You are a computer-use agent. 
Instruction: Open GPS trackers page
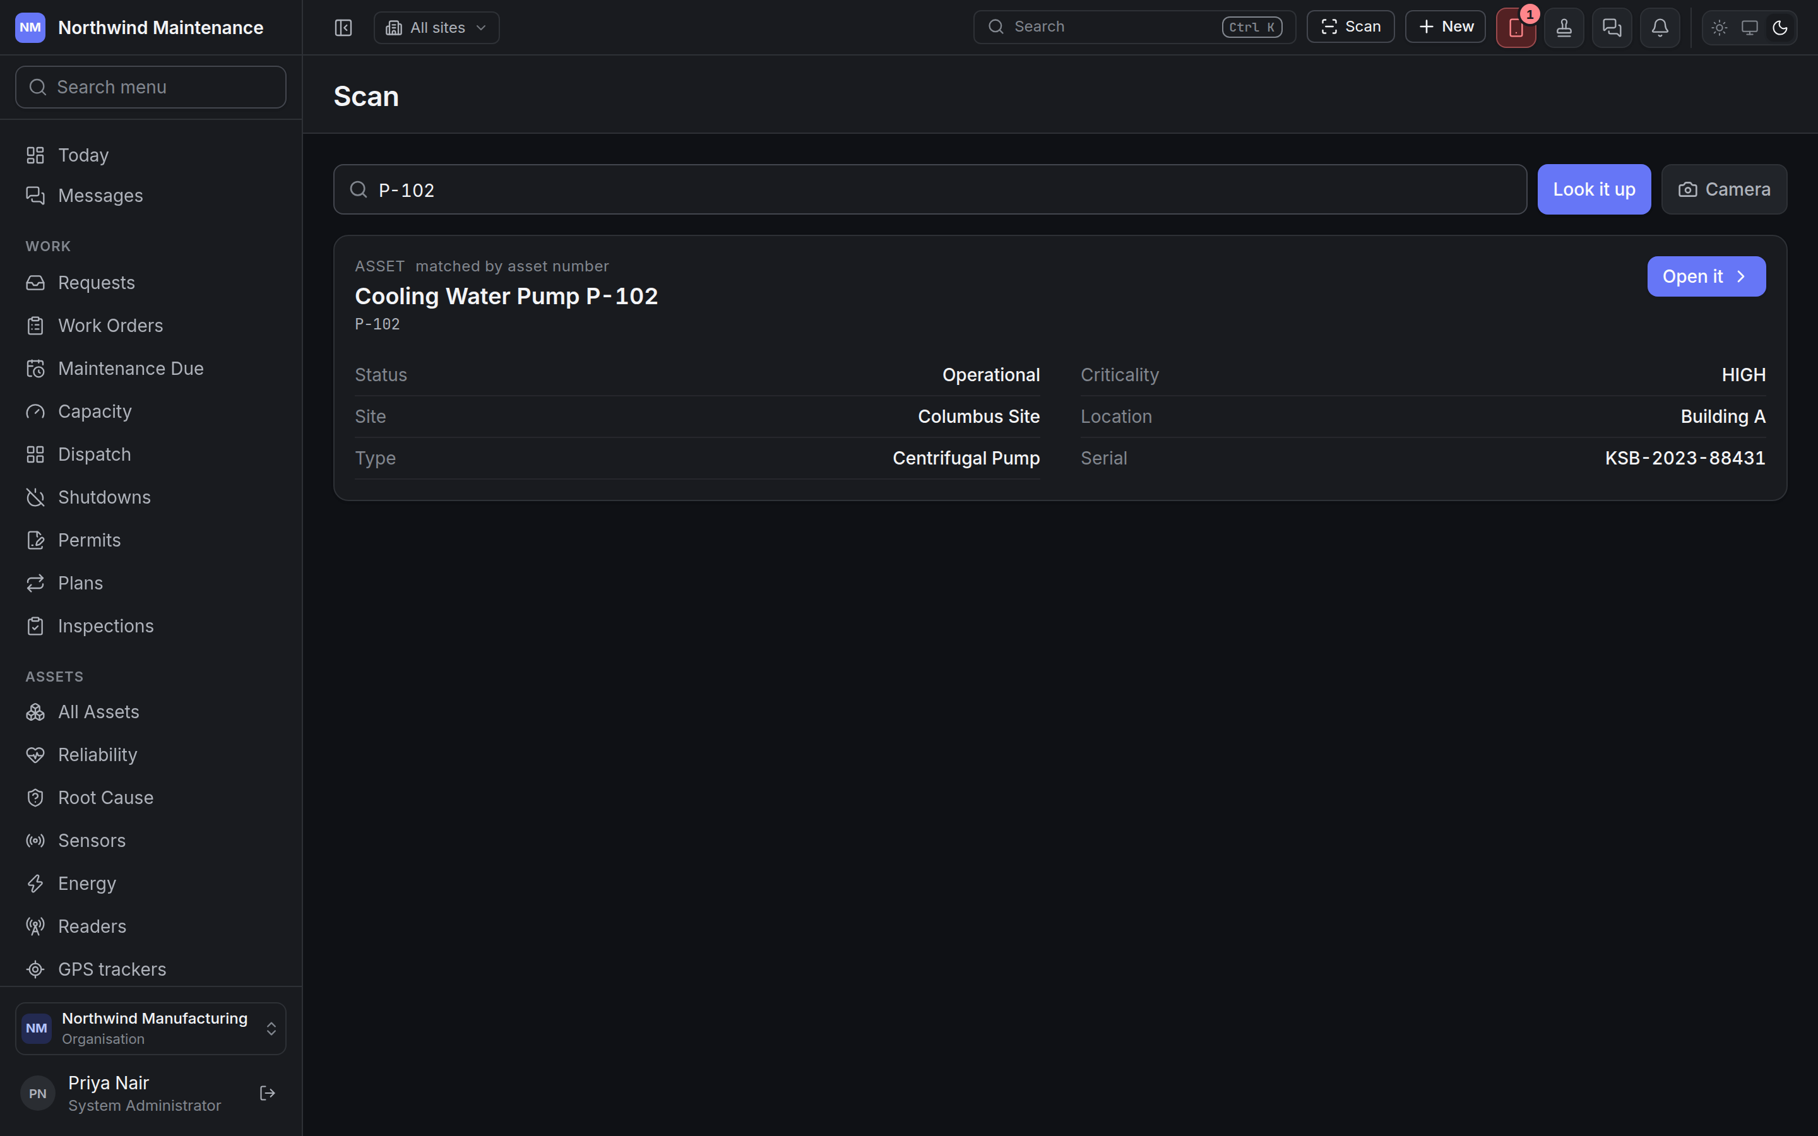(151, 969)
